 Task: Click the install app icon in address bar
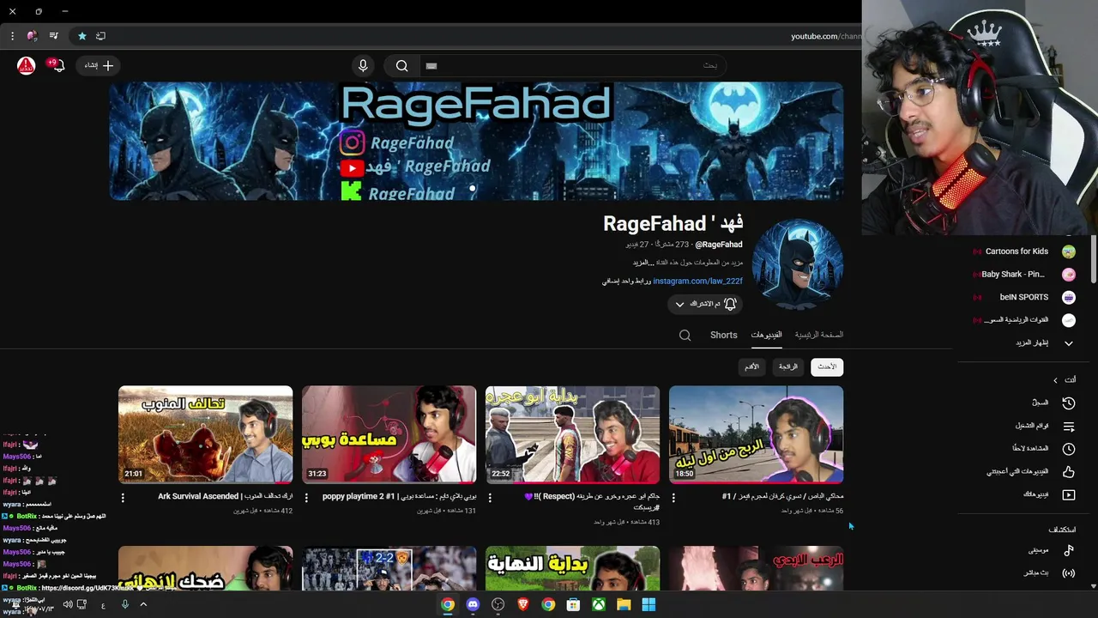coord(100,36)
